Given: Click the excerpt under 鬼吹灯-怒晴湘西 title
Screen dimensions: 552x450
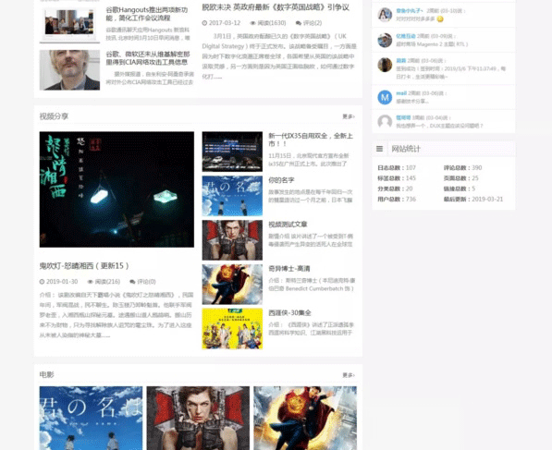Looking at the screenshot, I should click(117, 315).
